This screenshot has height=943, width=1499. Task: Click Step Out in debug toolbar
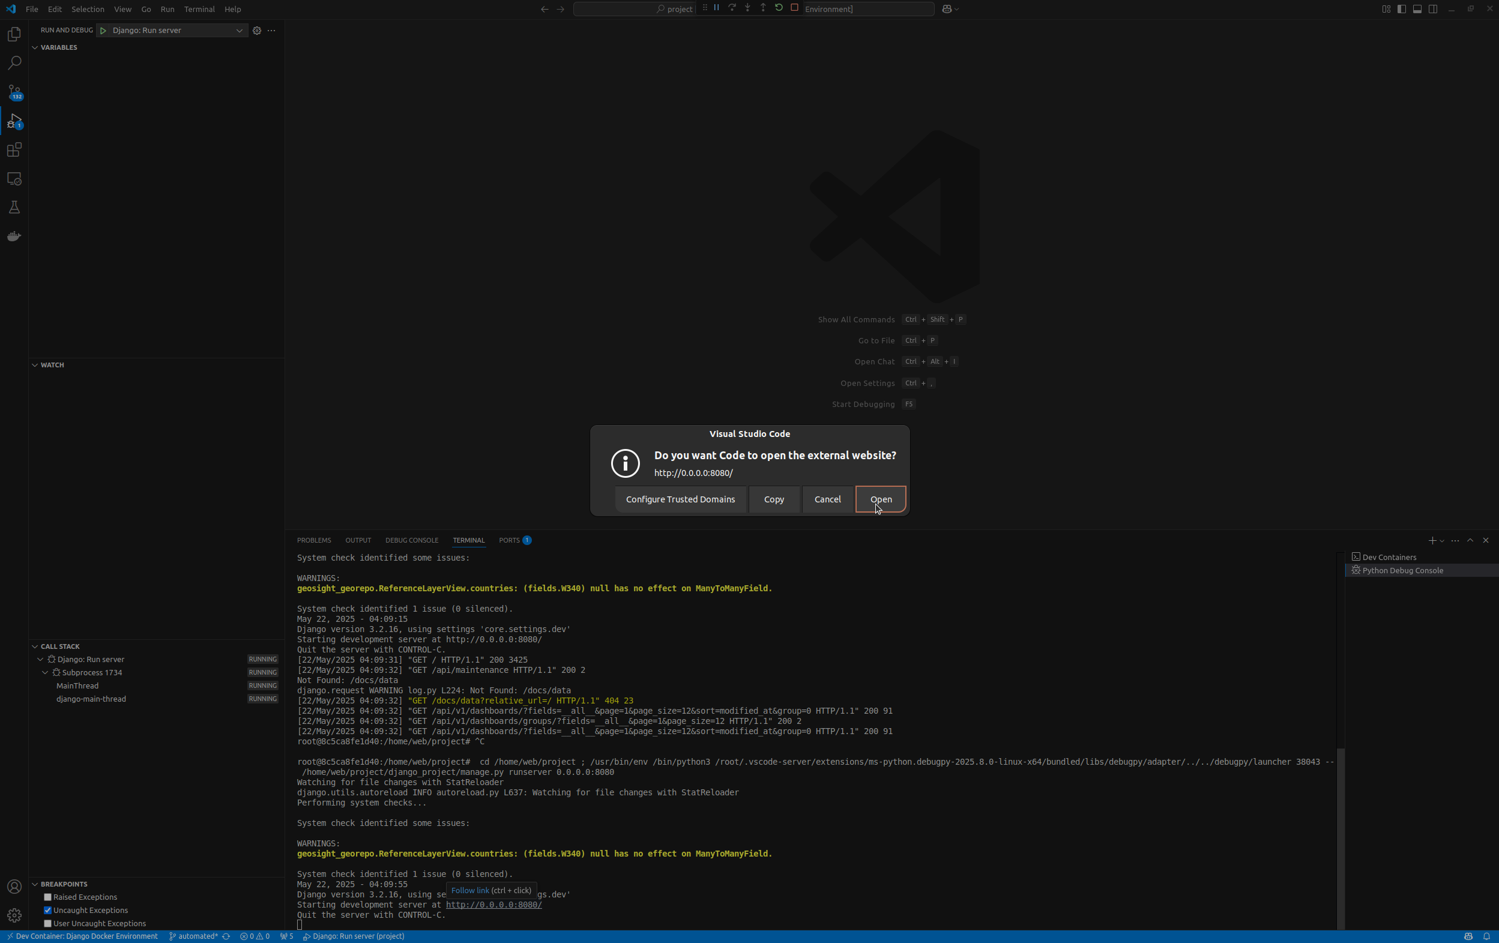click(x=763, y=8)
